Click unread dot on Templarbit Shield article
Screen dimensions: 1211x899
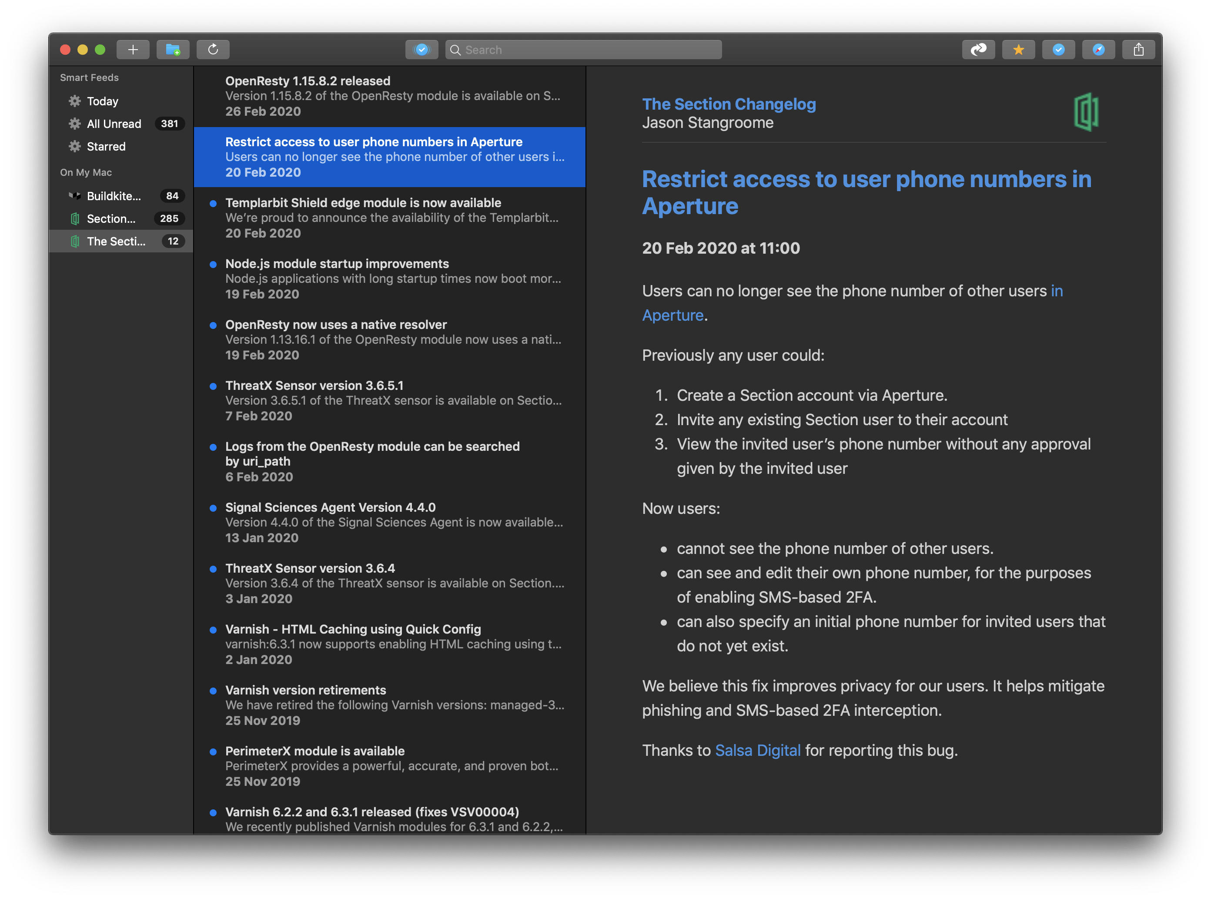pyautogui.click(x=213, y=204)
